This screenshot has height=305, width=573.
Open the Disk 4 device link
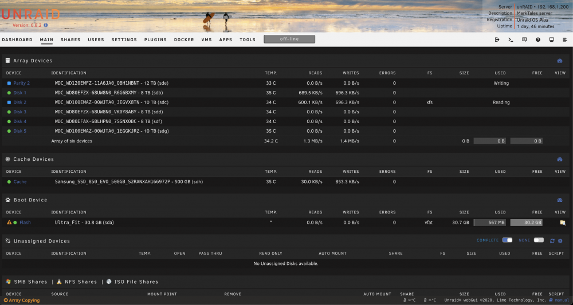tap(19, 121)
